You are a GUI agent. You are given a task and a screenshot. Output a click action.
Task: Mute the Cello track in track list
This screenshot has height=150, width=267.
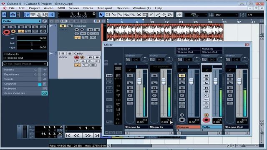pyautogui.click(x=63, y=53)
